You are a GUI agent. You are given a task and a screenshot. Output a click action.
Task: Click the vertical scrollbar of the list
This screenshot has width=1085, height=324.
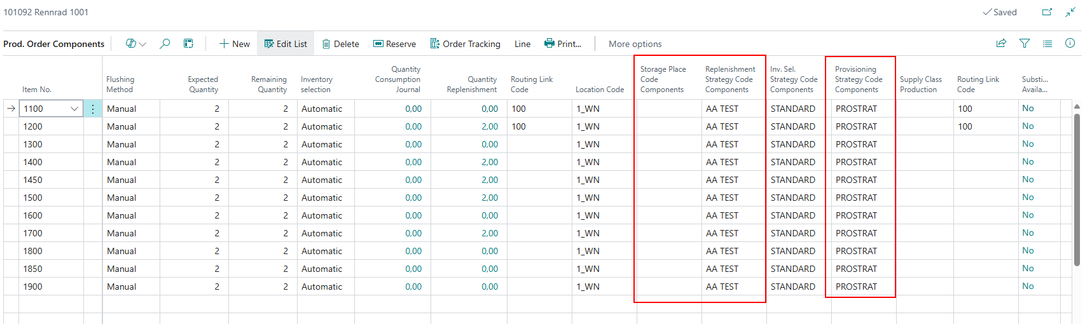point(1077,191)
